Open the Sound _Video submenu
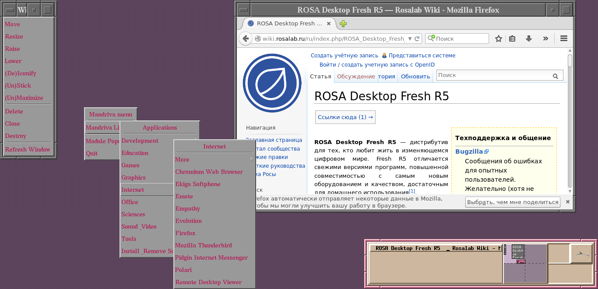Screen dimensions: 598x289 pyautogui.click(x=147, y=227)
